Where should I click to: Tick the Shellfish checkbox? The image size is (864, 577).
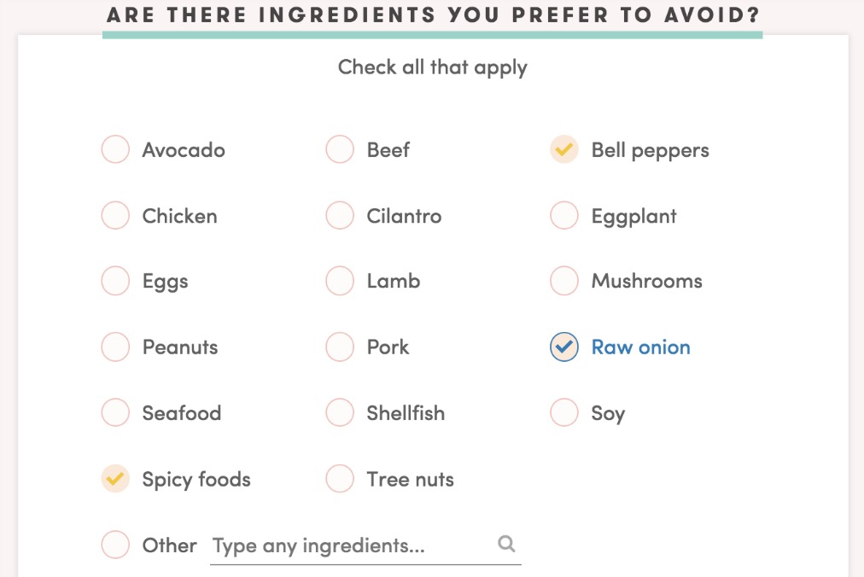coord(340,412)
